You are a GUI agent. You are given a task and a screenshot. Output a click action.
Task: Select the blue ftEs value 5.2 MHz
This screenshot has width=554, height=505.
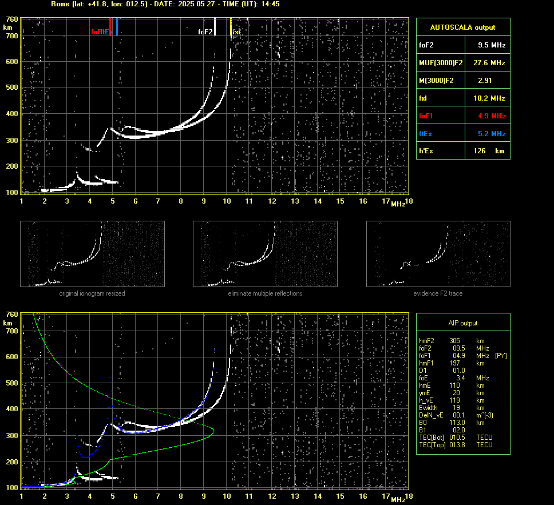[x=492, y=133]
